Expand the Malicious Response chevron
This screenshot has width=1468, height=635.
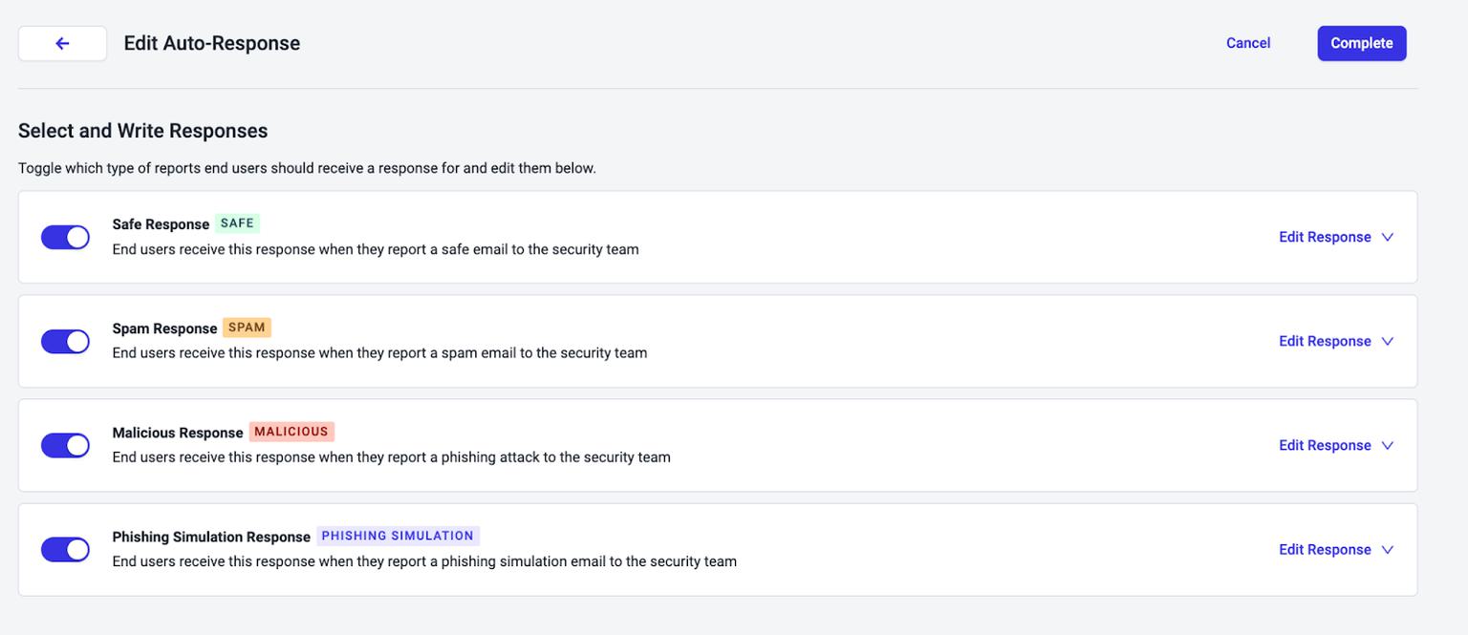[1388, 445]
